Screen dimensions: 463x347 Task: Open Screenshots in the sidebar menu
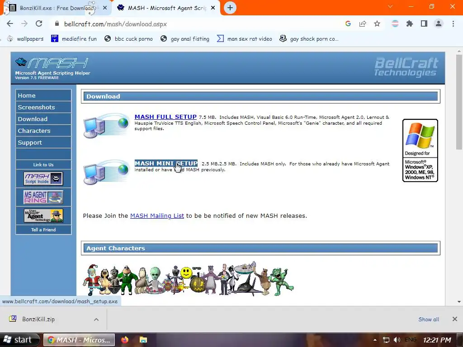[43, 107]
